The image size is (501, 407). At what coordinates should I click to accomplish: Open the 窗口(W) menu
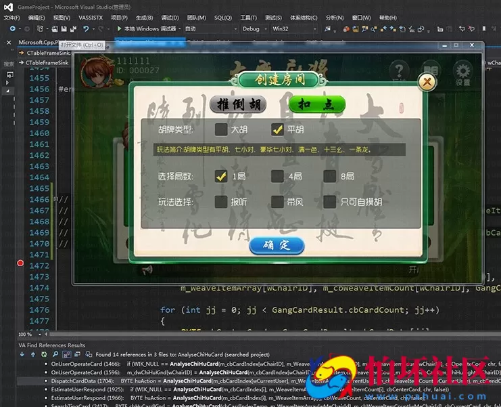click(361, 18)
